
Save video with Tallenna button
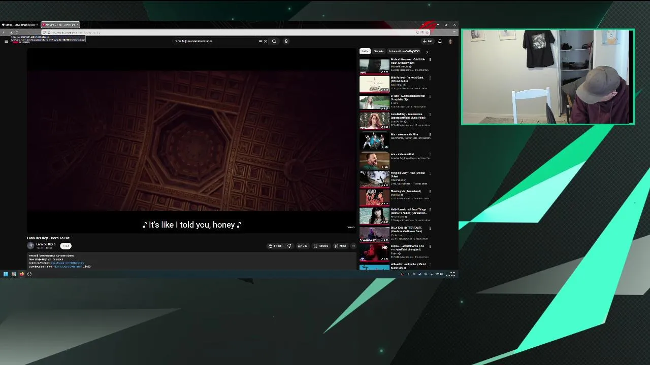click(321, 246)
